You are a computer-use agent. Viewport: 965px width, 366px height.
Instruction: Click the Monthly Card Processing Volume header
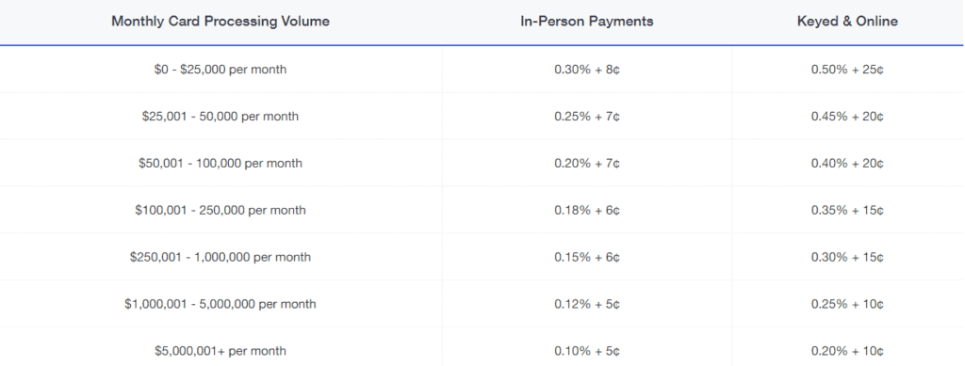point(221,21)
